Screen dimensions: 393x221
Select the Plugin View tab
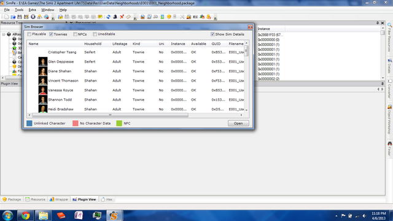point(84,200)
